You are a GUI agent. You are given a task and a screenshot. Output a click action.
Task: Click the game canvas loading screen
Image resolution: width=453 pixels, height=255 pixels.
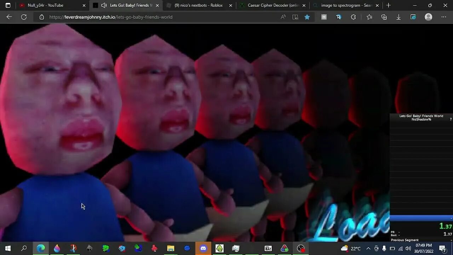tap(195, 133)
